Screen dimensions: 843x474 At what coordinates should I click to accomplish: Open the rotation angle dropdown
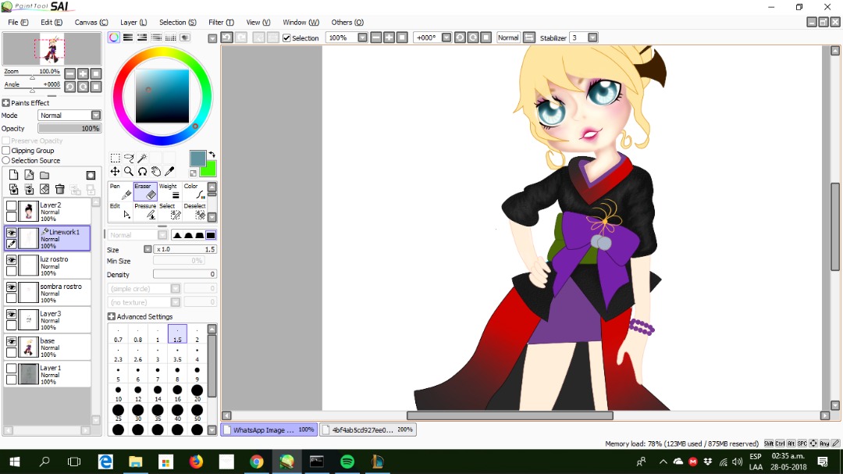click(446, 37)
